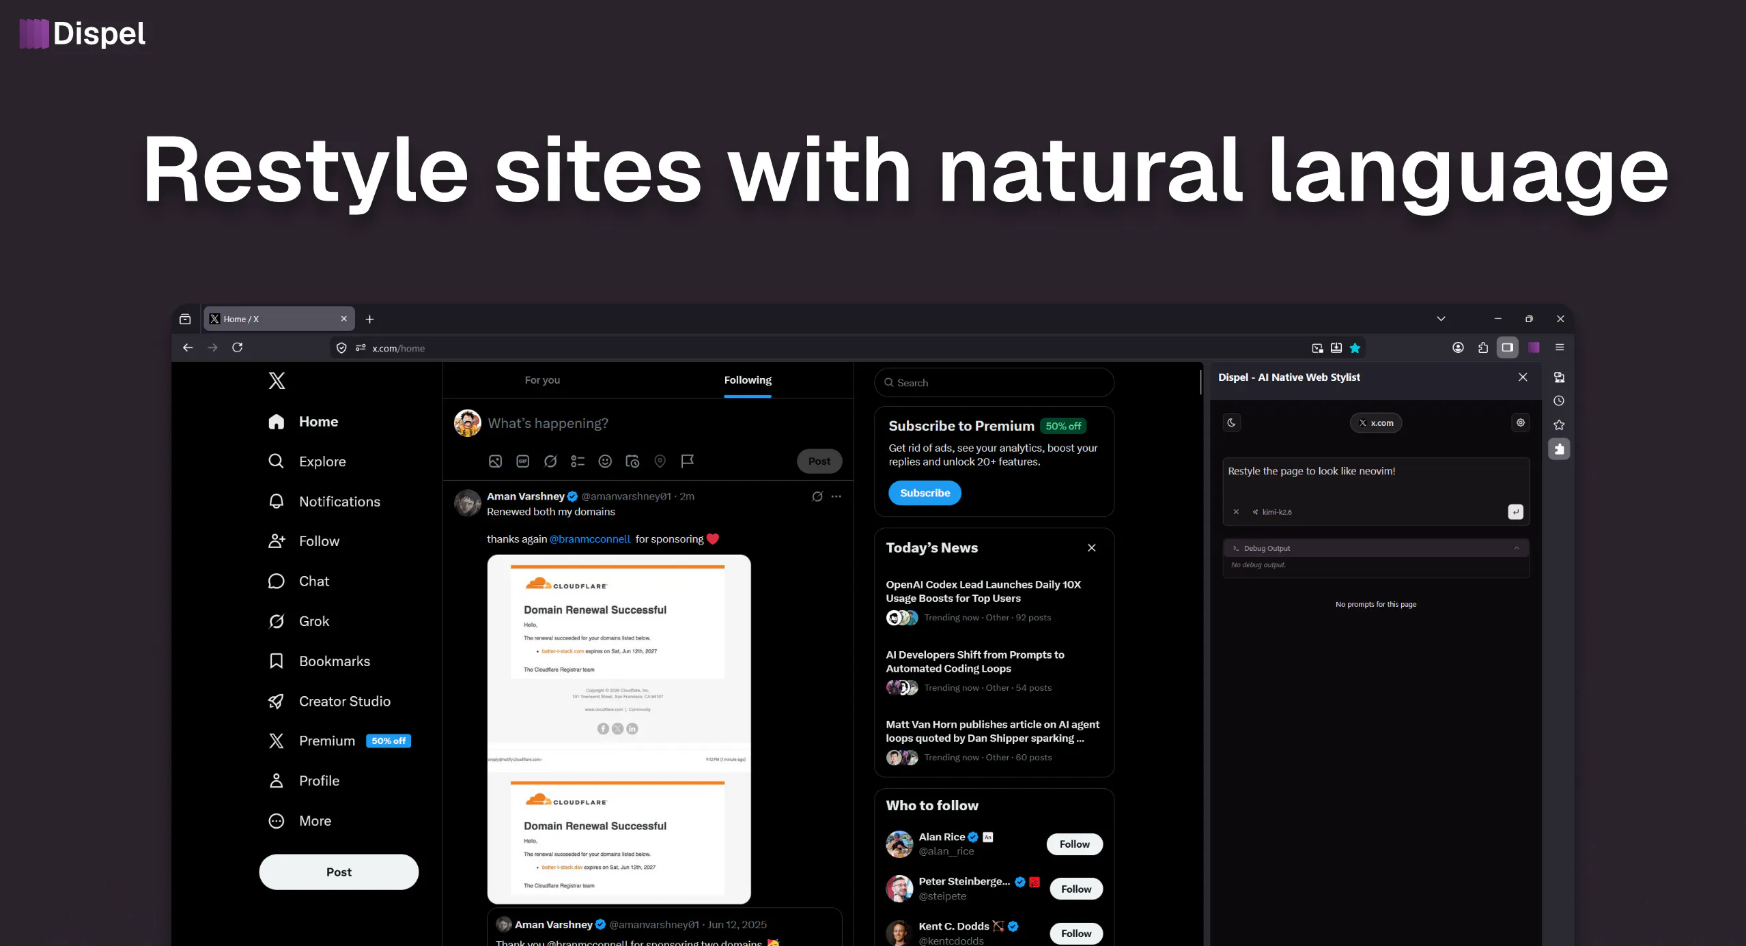Open emoji picker in the composer
1746x946 pixels.
[x=605, y=461]
